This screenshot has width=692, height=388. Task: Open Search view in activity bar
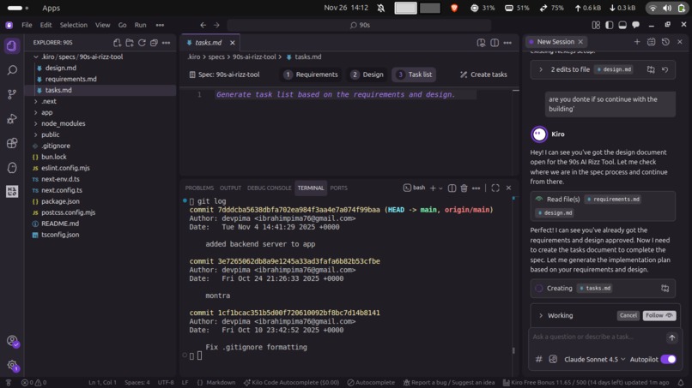pyautogui.click(x=12, y=70)
